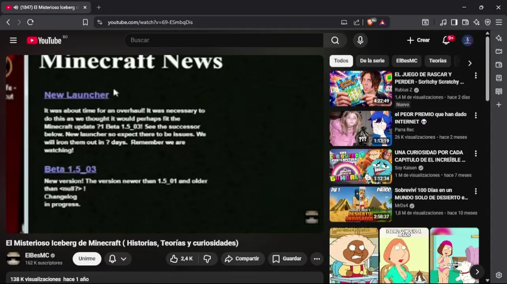Screen dimensions: 507x284
Task: Open the 100 Días desierto thumbnail
Action: 361,204
